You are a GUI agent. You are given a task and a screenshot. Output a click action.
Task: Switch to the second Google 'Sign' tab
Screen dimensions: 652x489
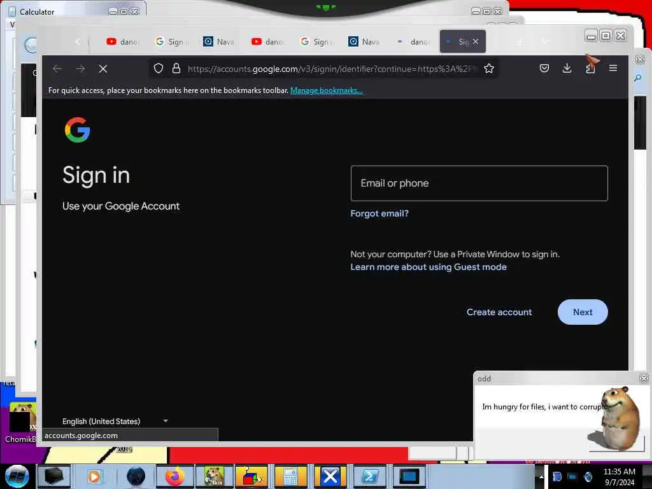316,41
